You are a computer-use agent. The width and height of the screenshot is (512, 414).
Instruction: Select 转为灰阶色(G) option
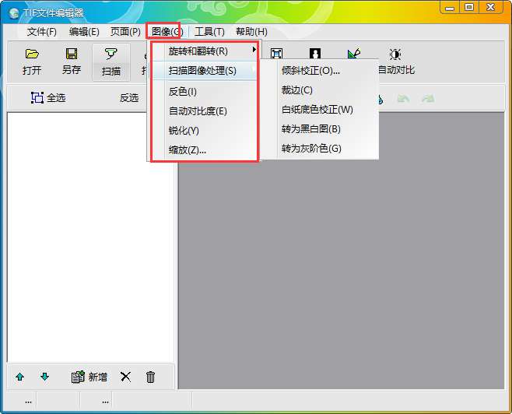click(320, 149)
